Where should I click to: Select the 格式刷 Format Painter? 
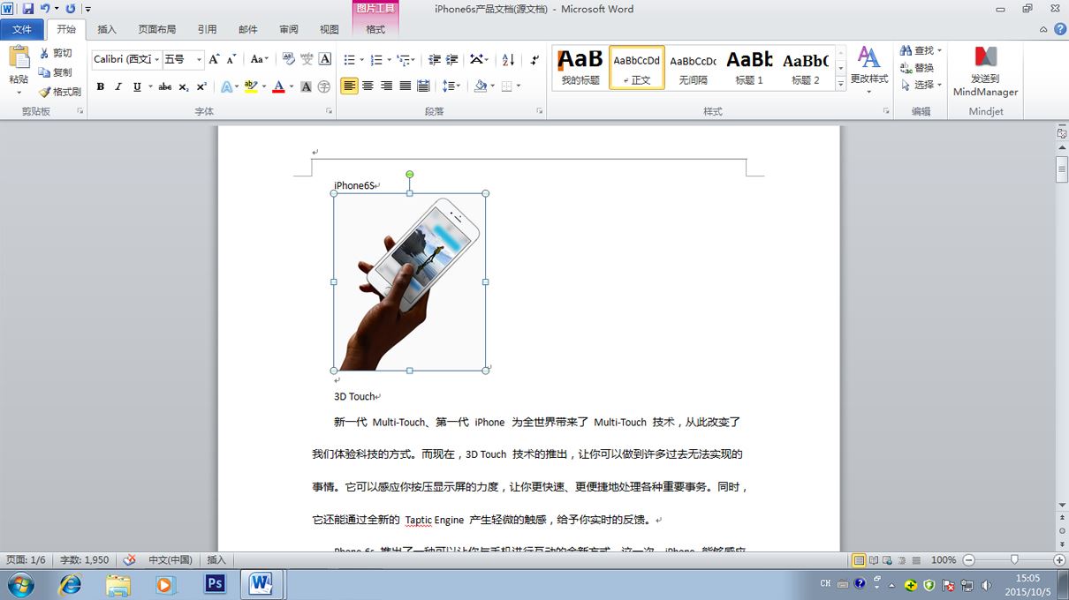coord(60,92)
